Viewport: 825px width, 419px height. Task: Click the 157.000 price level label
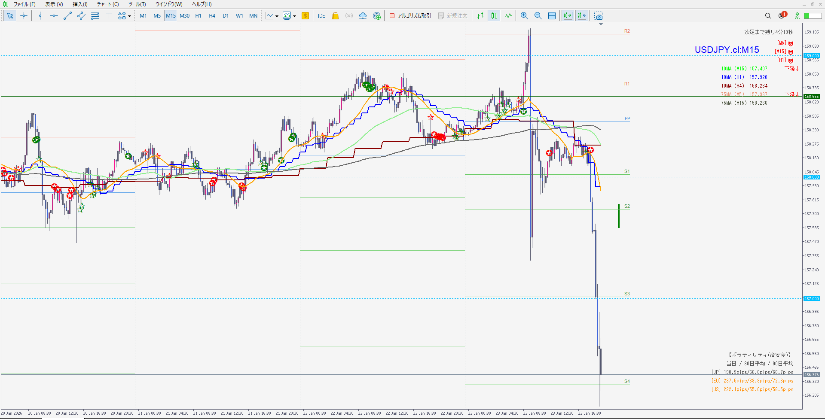tap(812, 299)
